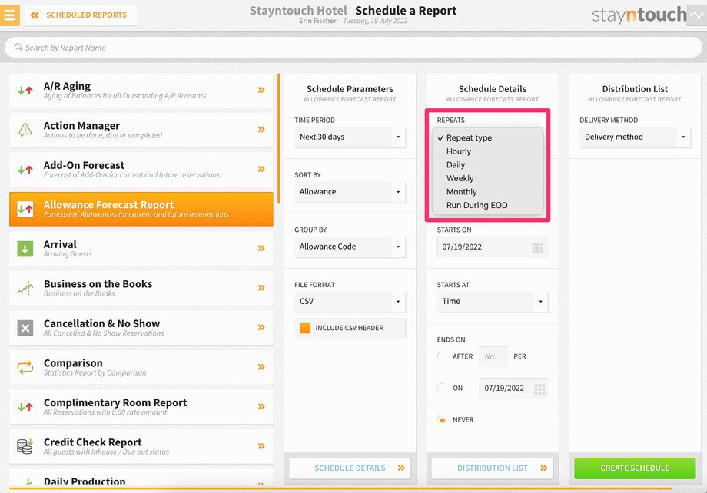Click the Add-On Forecast arrows icon
This screenshot has width=707, height=493.
(25, 170)
